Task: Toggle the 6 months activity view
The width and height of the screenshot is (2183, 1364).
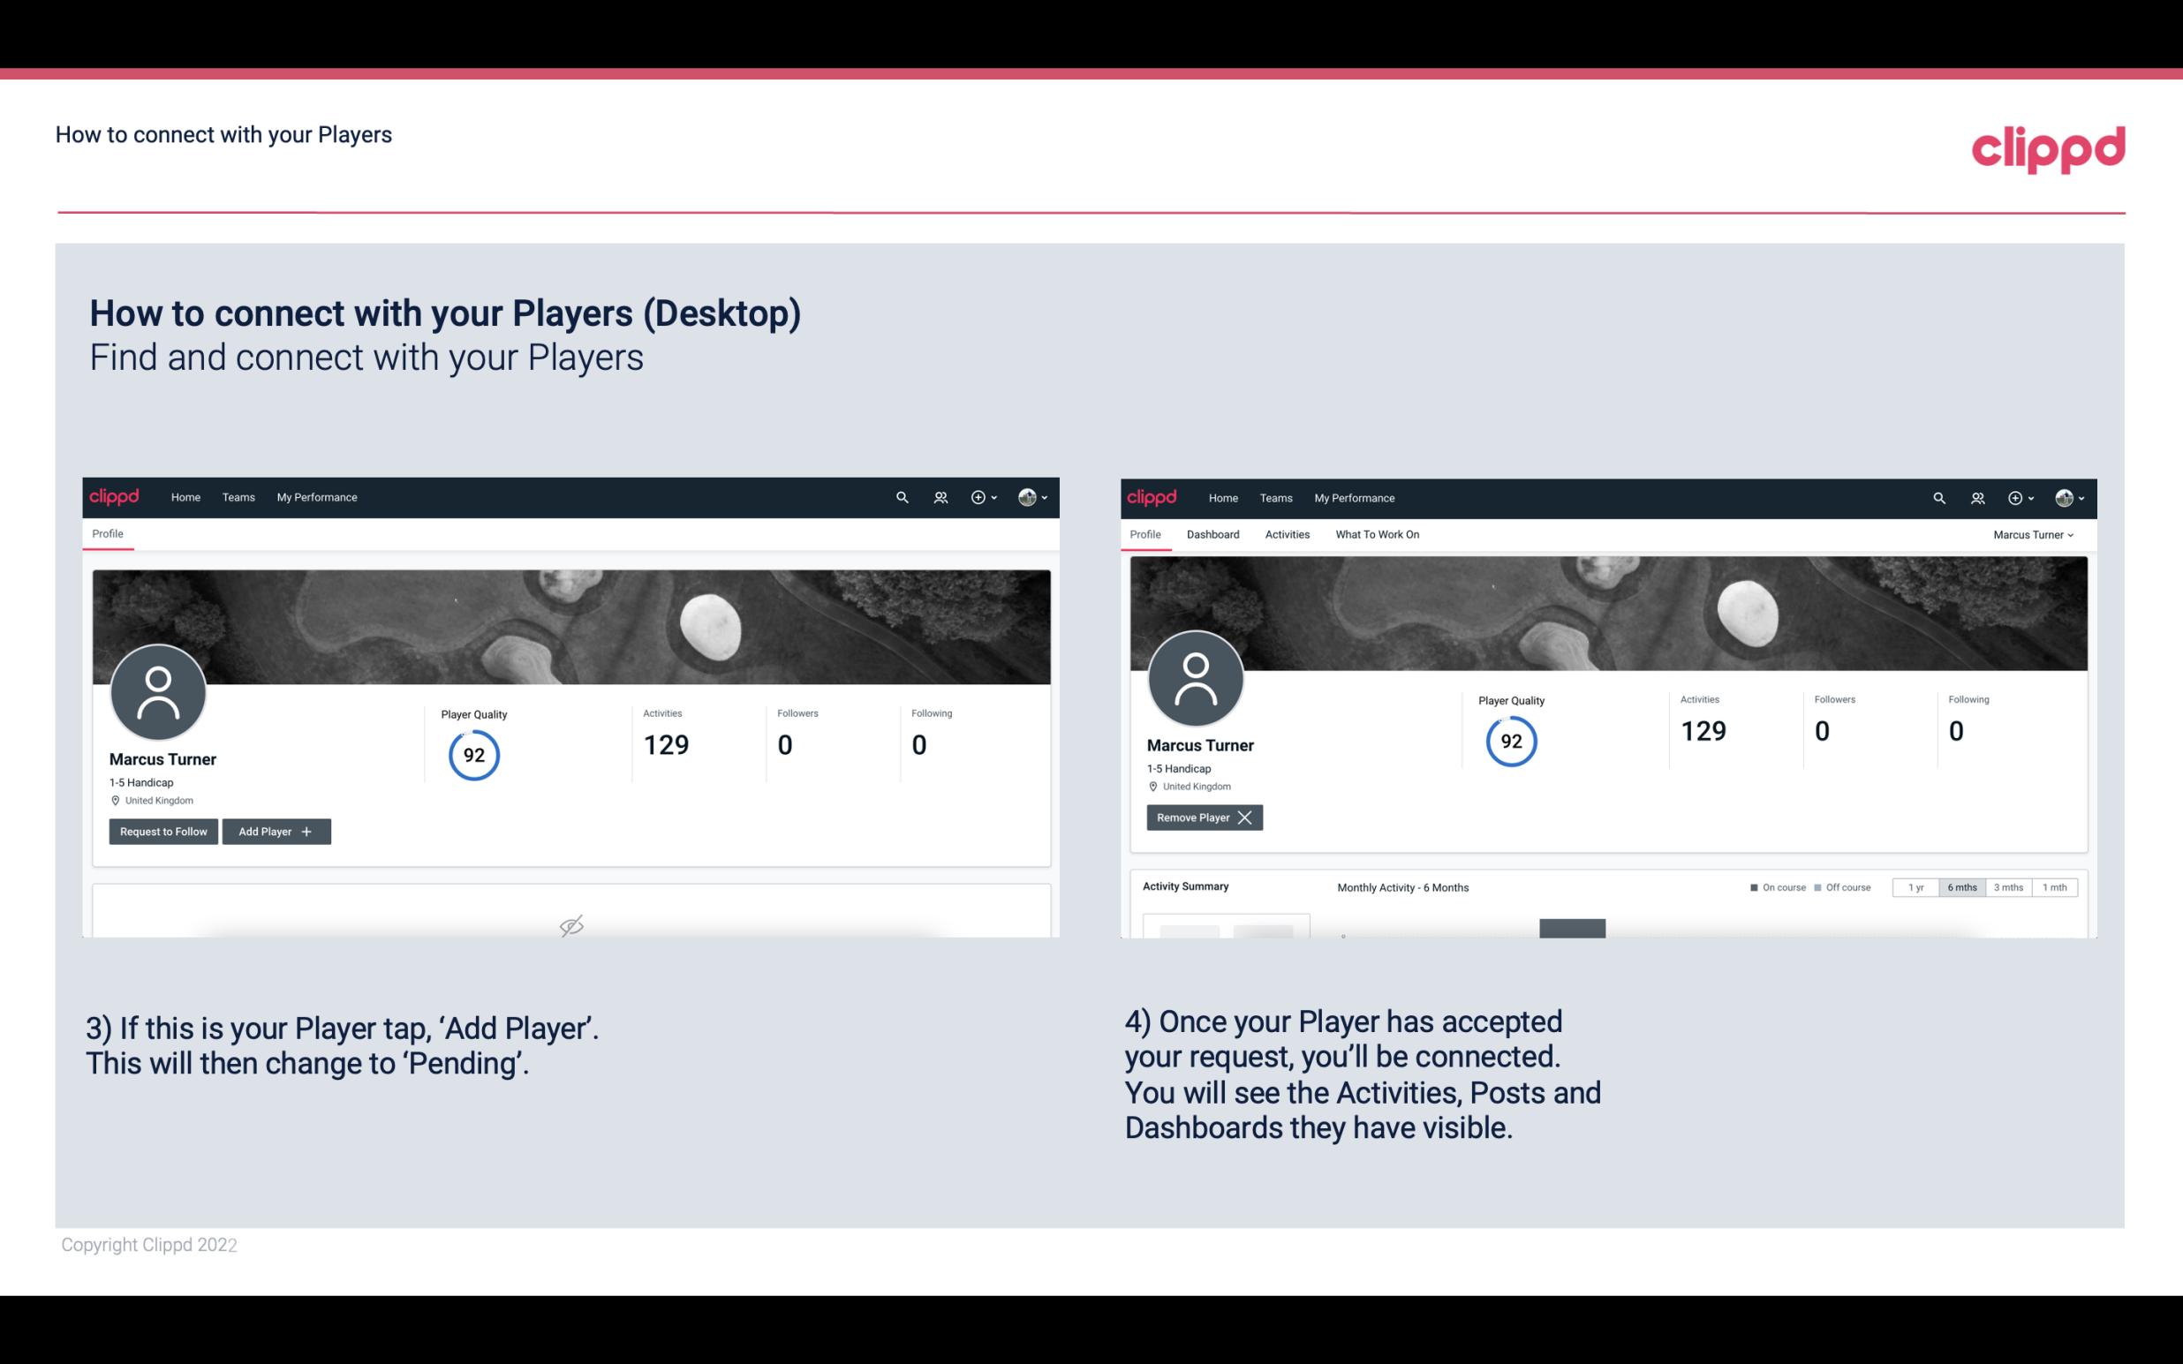Action: click(x=1959, y=886)
